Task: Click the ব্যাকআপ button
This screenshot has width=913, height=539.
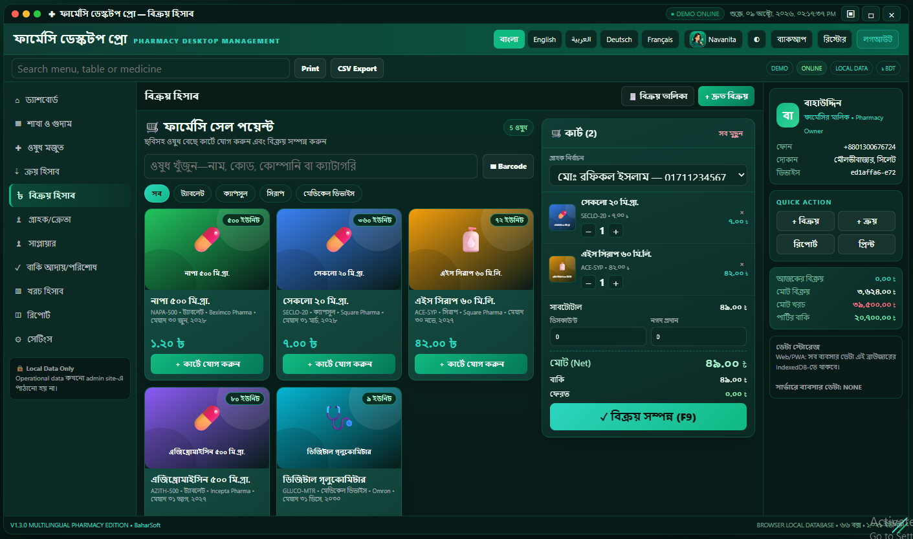Action: point(791,39)
